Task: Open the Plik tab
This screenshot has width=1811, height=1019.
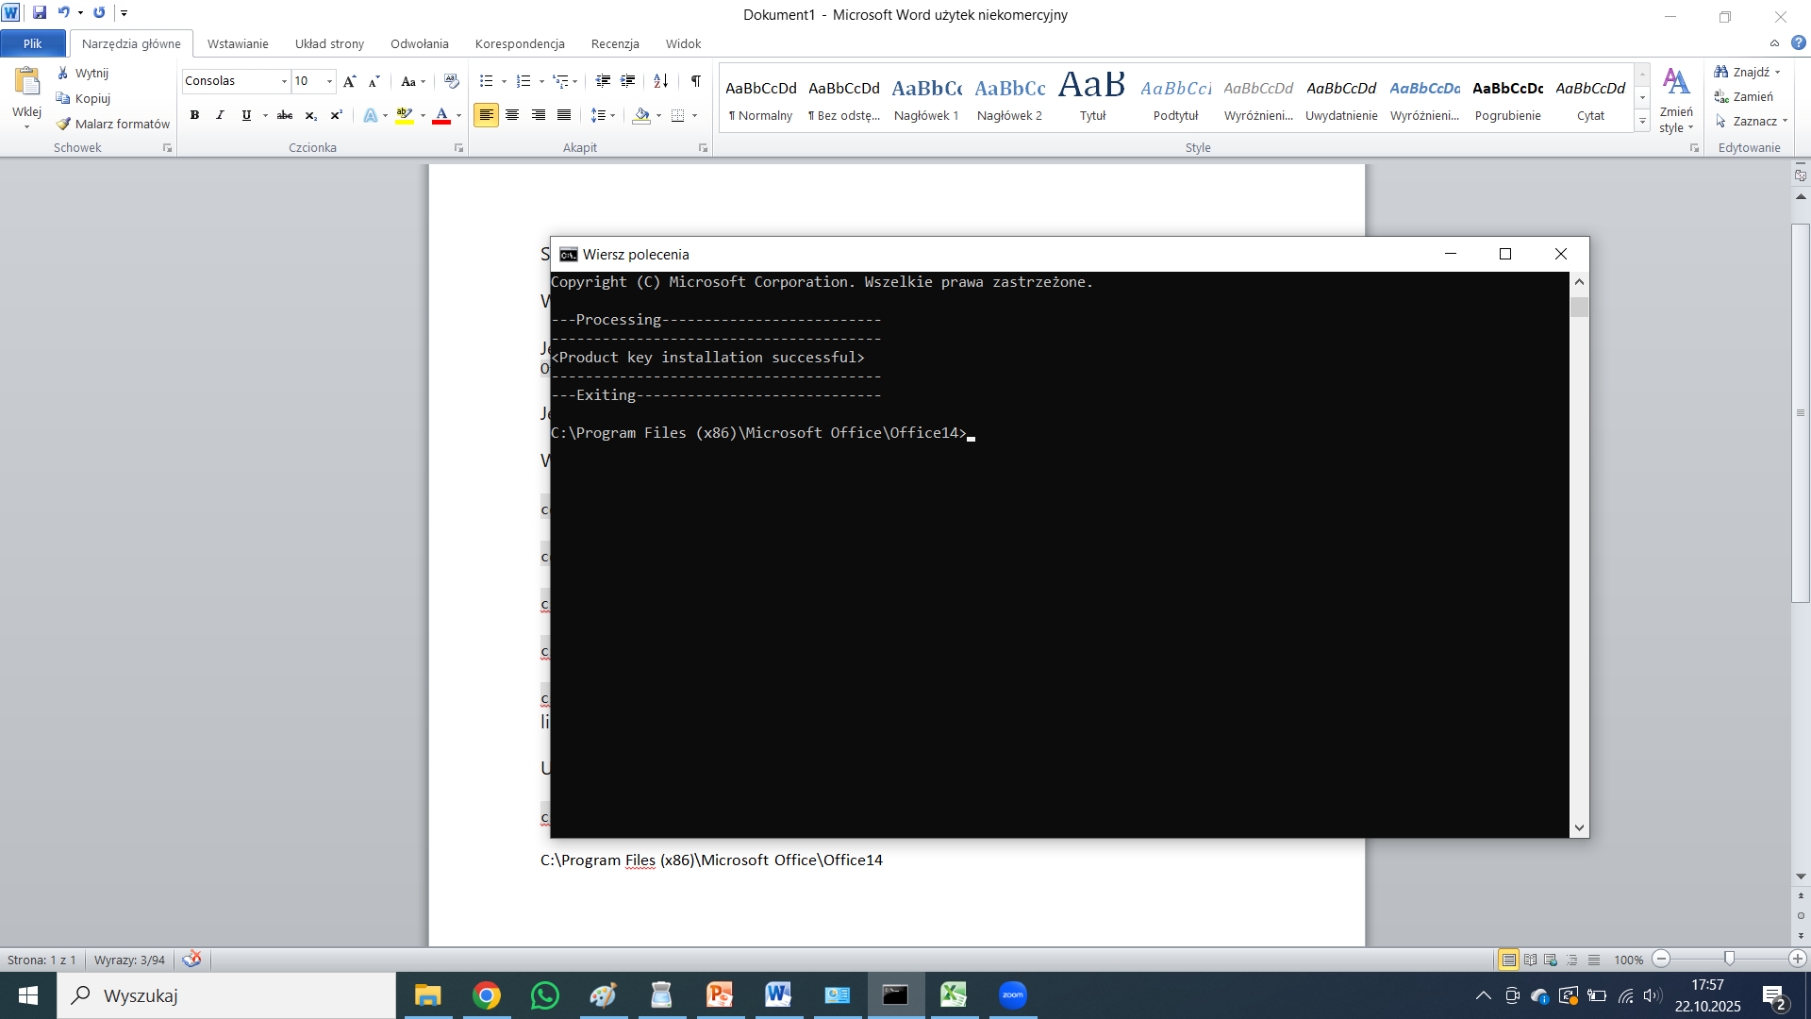Action: 33,43
